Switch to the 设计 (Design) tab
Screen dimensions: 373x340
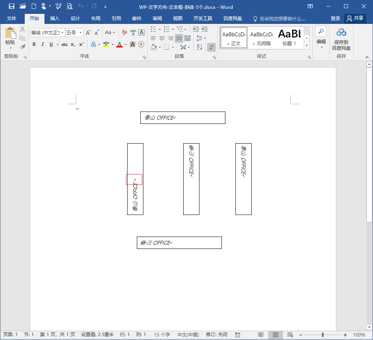click(75, 18)
